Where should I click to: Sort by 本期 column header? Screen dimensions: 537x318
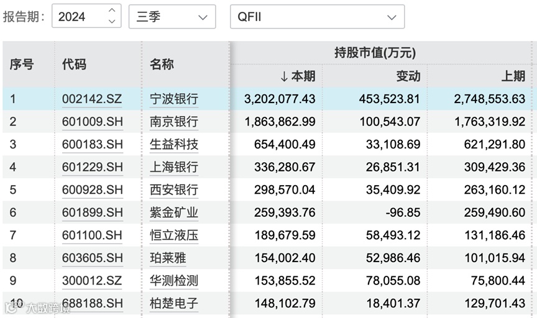[298, 76]
